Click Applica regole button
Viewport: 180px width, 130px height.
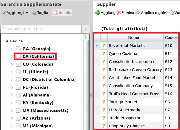(150, 13)
